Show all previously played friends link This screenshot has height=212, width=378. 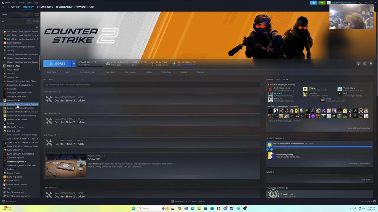pyautogui.click(x=284, y=121)
